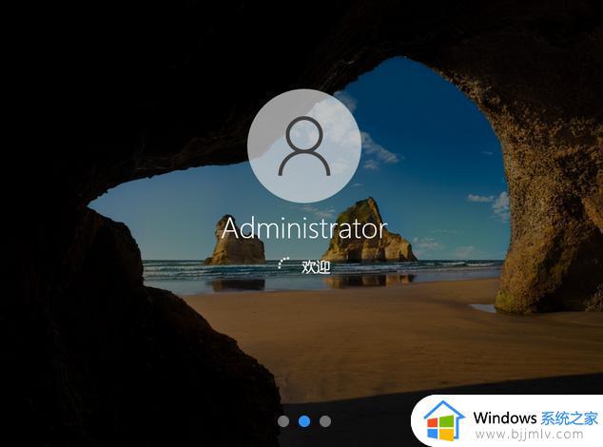Click the spinning loading indicator
603x447 pixels.
(x=283, y=265)
